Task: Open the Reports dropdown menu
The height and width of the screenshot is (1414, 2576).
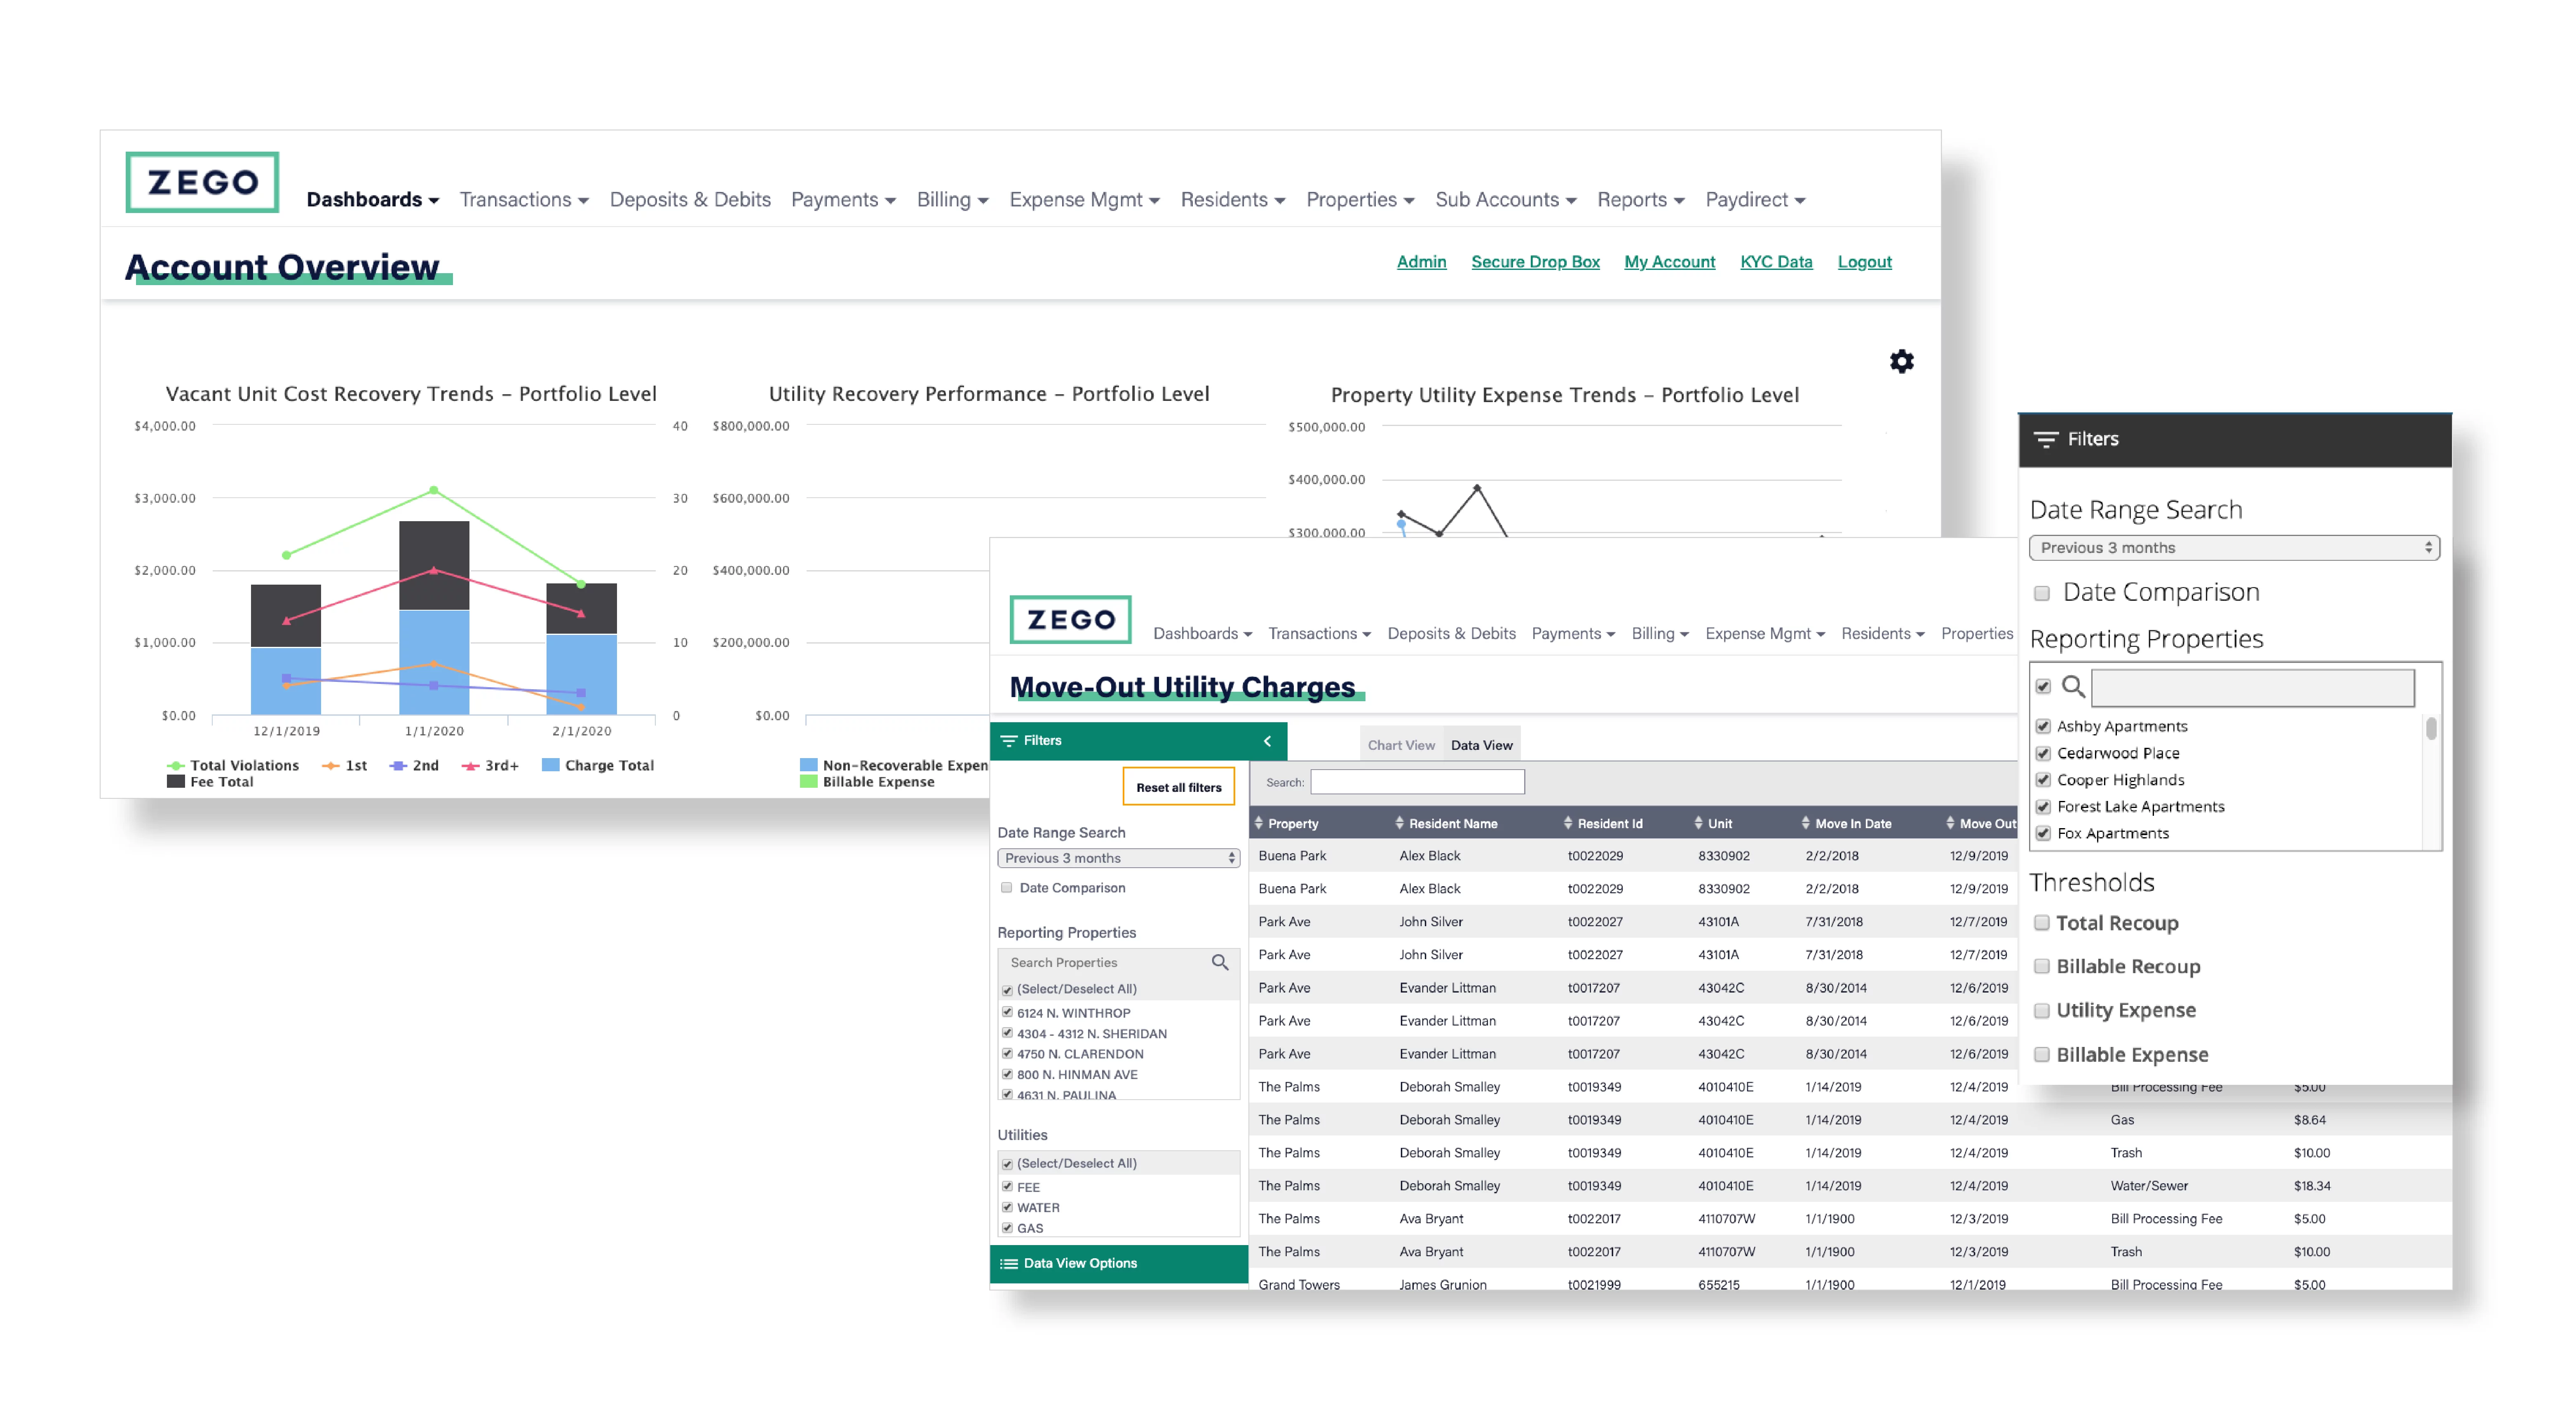Action: pos(1640,200)
